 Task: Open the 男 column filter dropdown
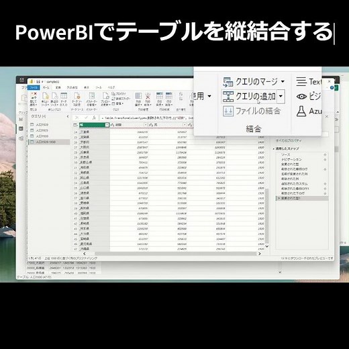(185, 125)
